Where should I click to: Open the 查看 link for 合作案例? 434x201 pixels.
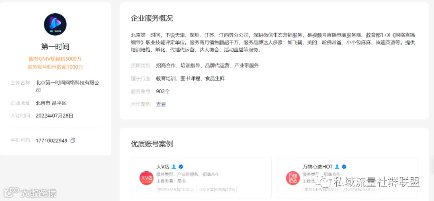tap(161, 104)
